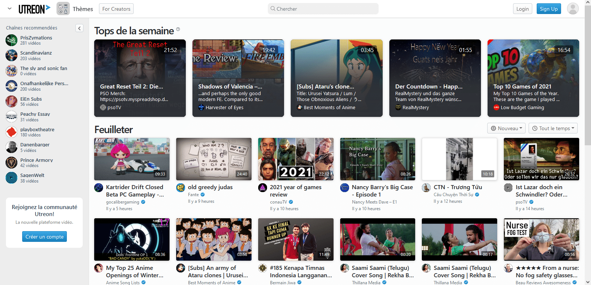Click 'Beau Reviews Awesomeness' channel name
This screenshot has width=591, height=285.
[543, 283]
